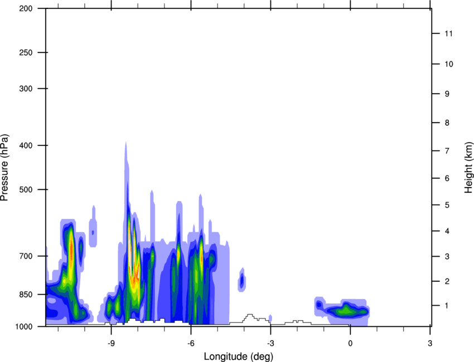The width and height of the screenshot is (474, 362).
Task: Pick the 10 km height label
Action: 449,64
